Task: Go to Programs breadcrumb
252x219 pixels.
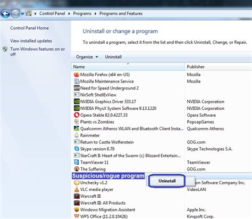Action: [x=82, y=13]
